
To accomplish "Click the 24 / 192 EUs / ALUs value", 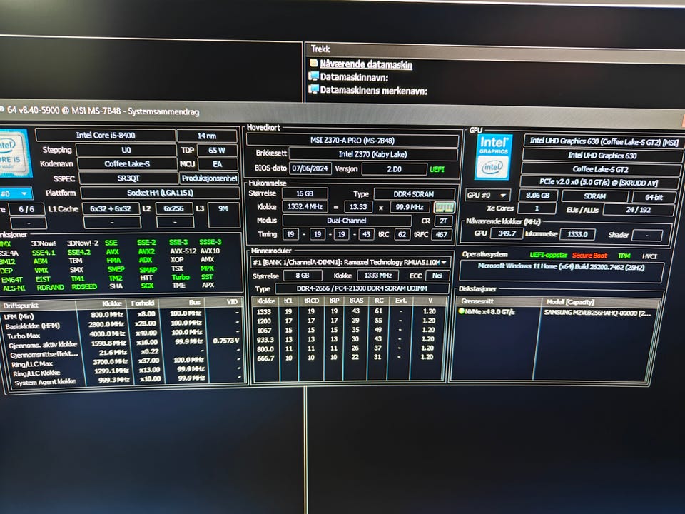I will (x=638, y=210).
